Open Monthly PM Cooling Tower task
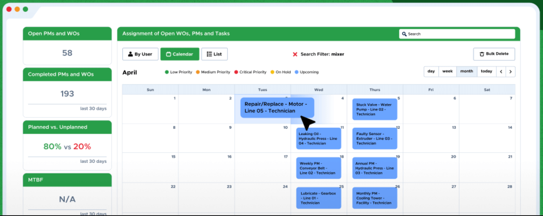This screenshot has height=216, width=543. tap(375, 198)
